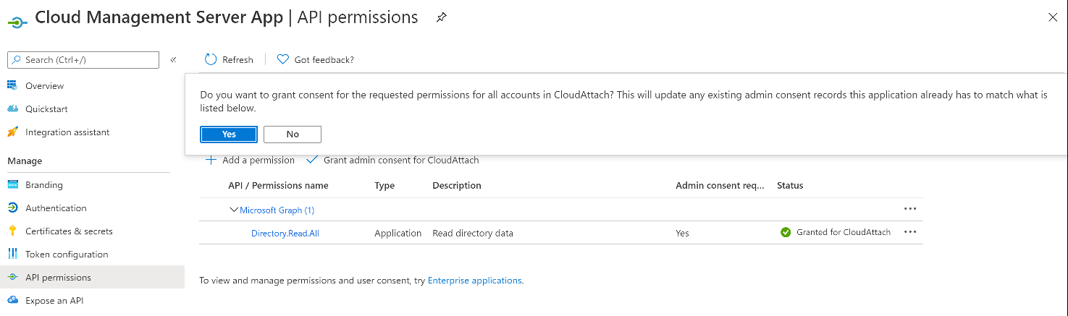Image resolution: width=1068 pixels, height=316 pixels.
Task: Select the Authentication icon
Action: [12, 208]
